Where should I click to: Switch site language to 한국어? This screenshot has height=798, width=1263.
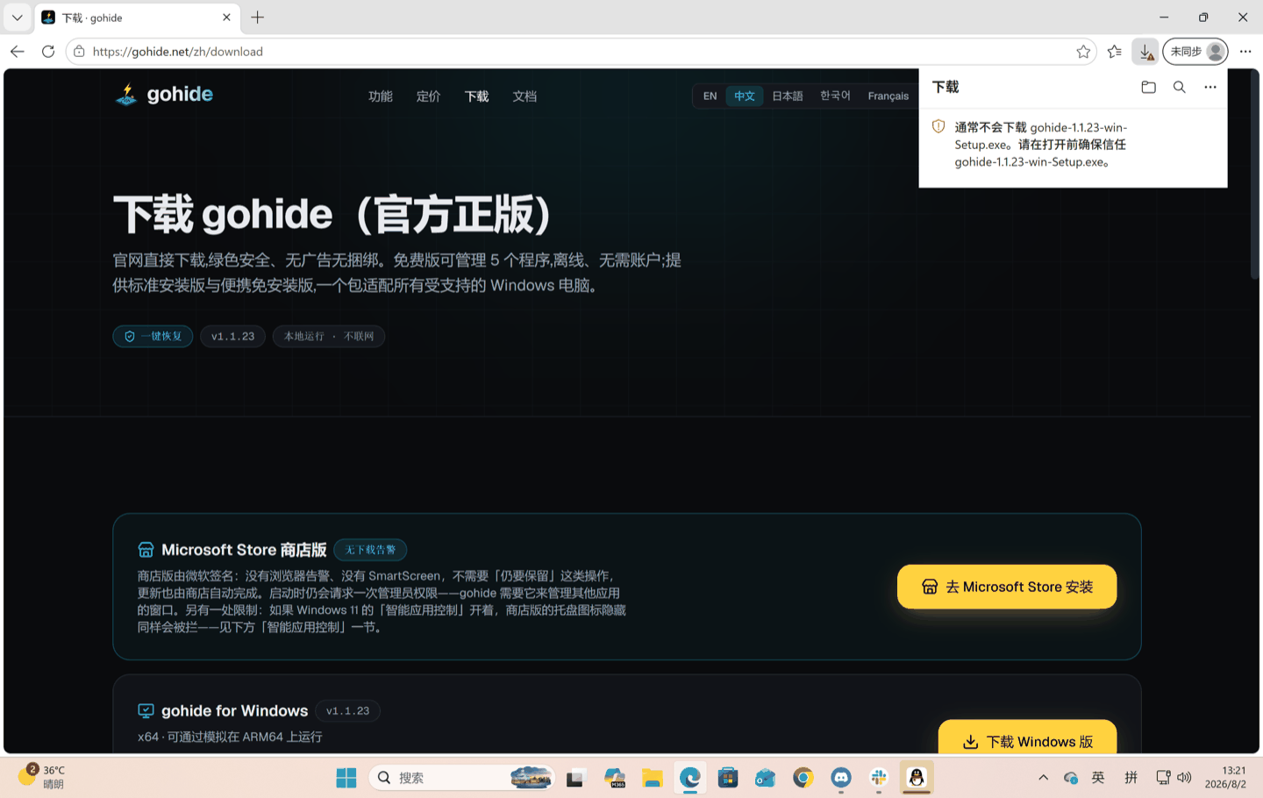(835, 96)
